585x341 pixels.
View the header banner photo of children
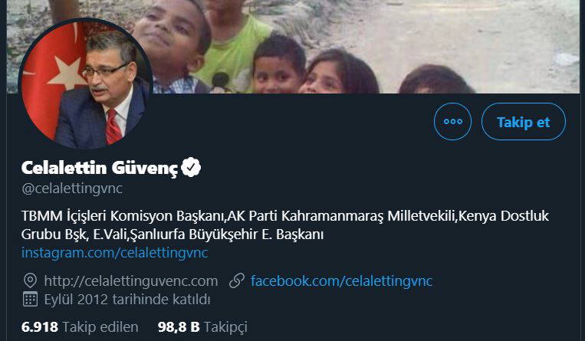pyautogui.click(x=345, y=46)
